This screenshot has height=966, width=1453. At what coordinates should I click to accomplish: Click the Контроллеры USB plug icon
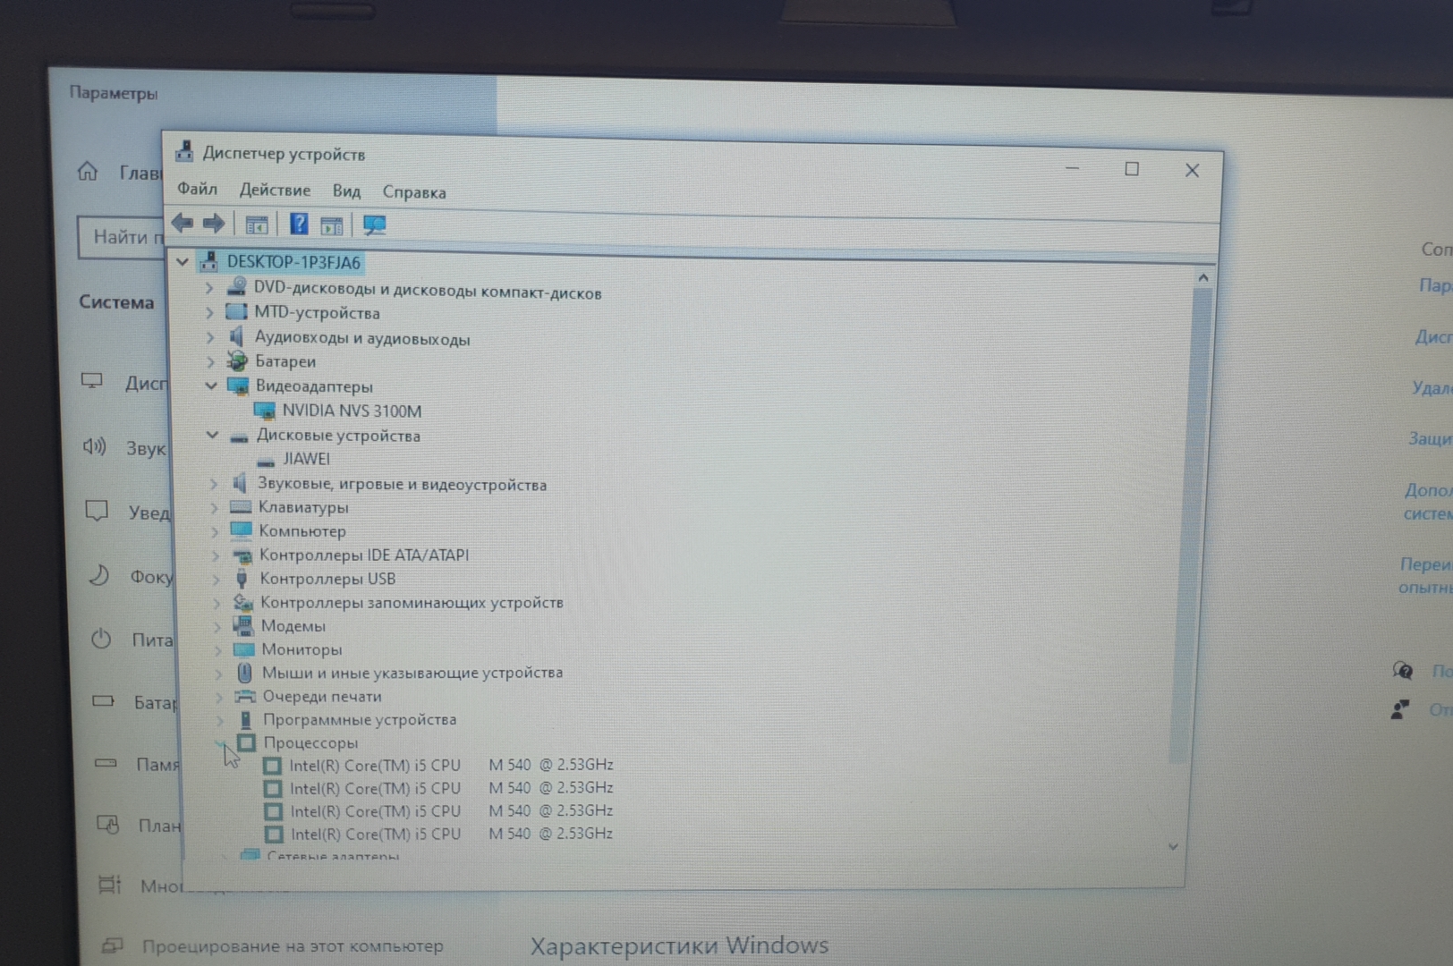[x=242, y=579]
